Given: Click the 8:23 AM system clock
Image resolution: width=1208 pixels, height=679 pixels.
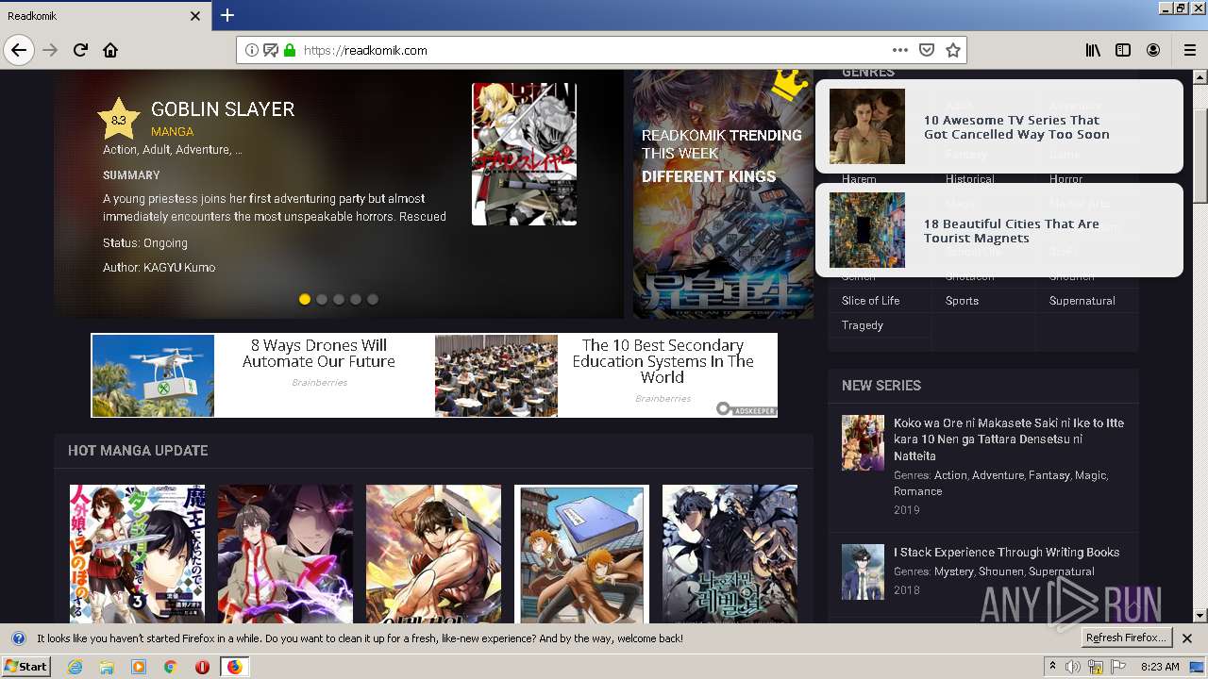Looking at the screenshot, I should point(1161,667).
